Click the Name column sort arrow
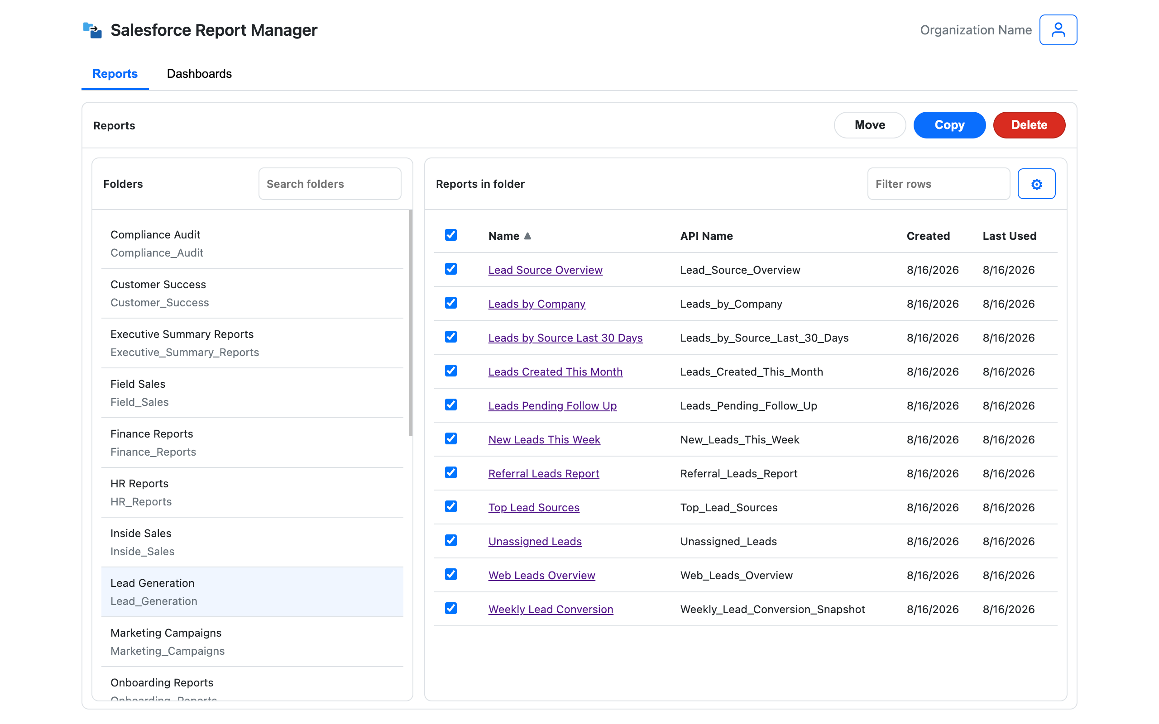 (x=527, y=236)
